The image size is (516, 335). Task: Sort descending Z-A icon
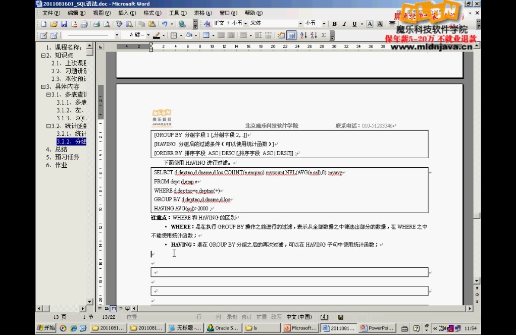(x=314, y=35)
